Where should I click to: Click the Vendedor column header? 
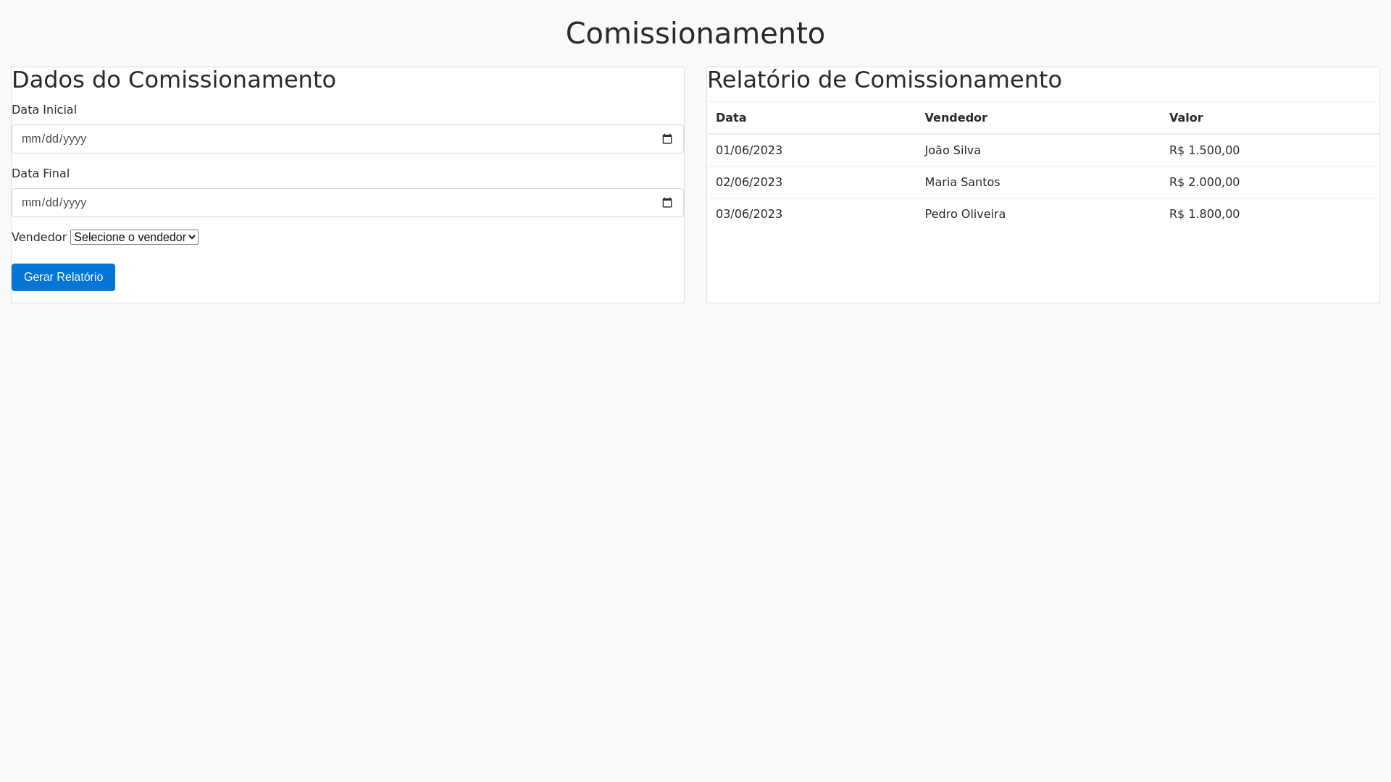(956, 118)
